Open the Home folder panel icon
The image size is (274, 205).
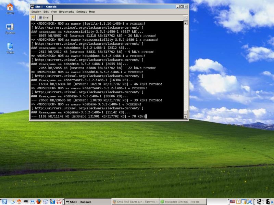coord(19,202)
